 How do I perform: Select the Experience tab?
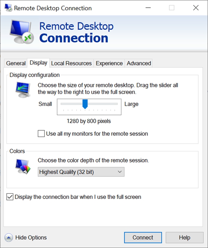[109, 63]
